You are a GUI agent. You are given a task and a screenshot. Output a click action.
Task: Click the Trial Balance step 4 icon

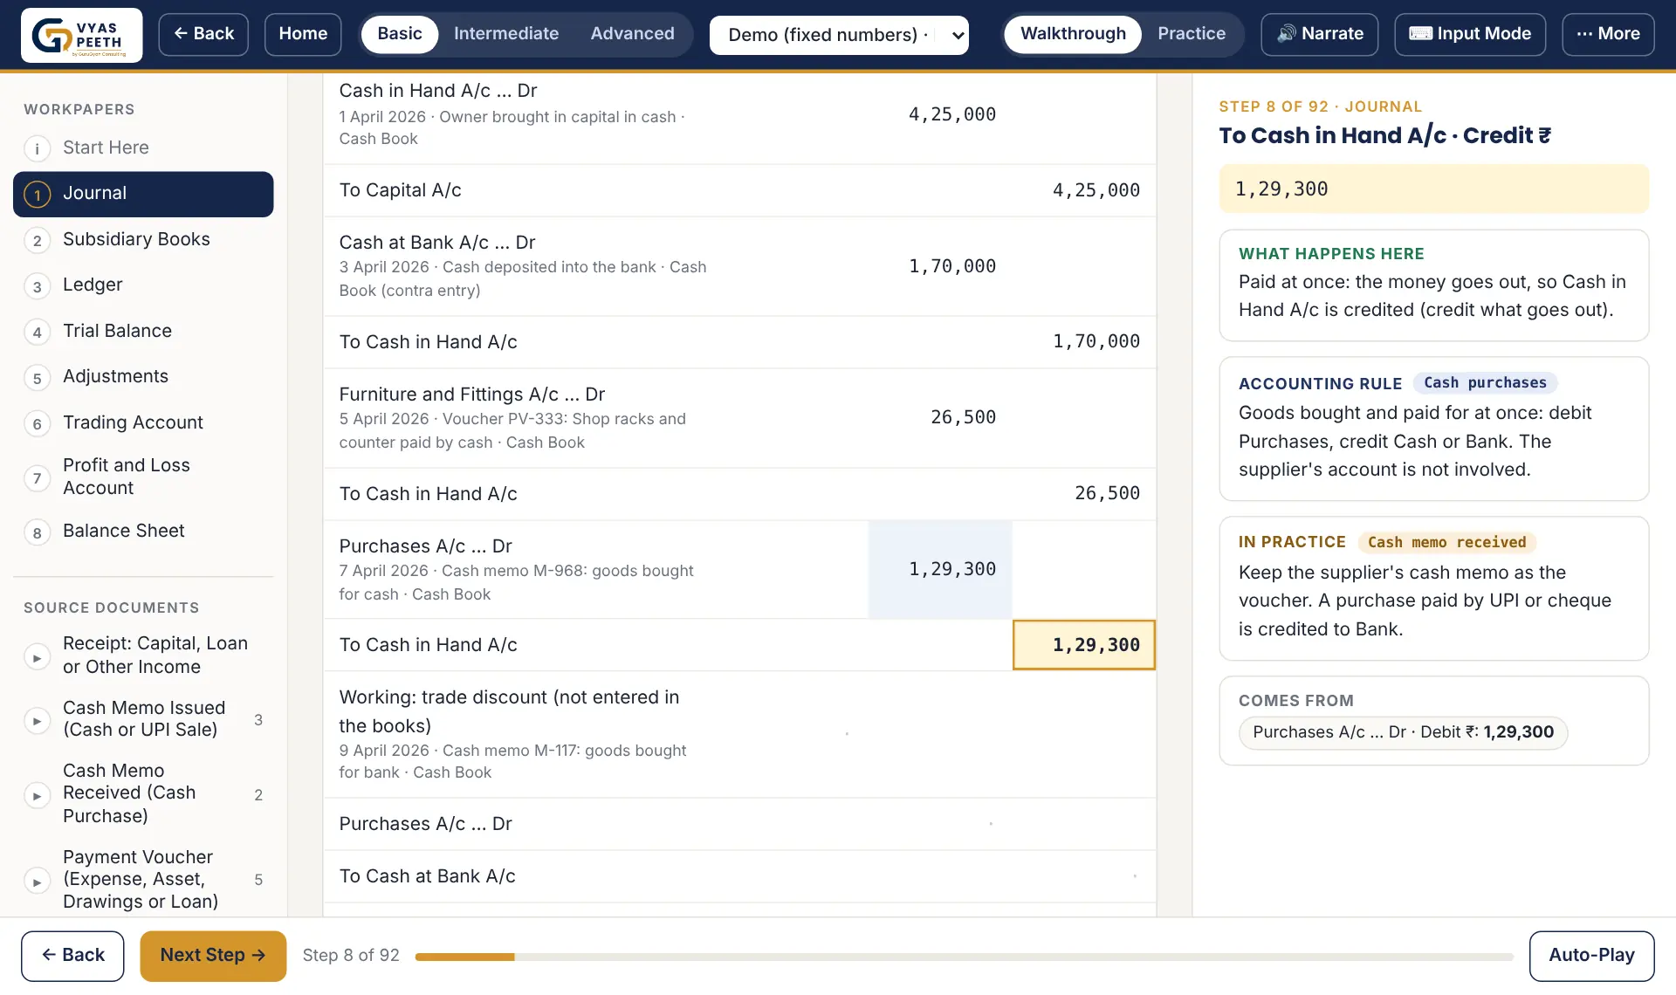[x=37, y=332]
